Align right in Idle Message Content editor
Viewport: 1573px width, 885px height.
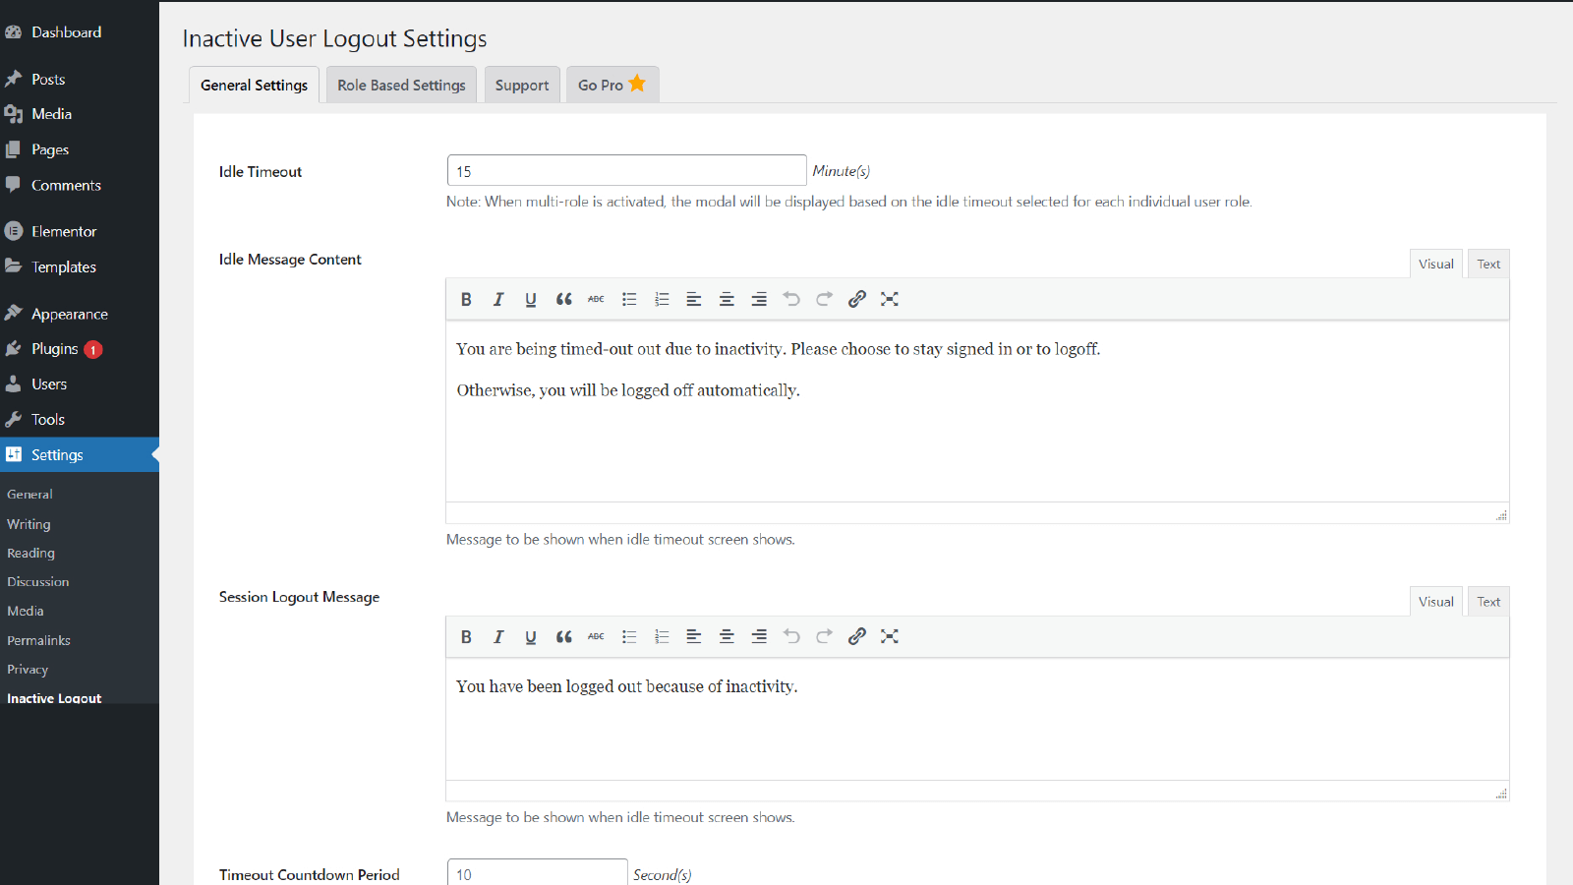(759, 299)
